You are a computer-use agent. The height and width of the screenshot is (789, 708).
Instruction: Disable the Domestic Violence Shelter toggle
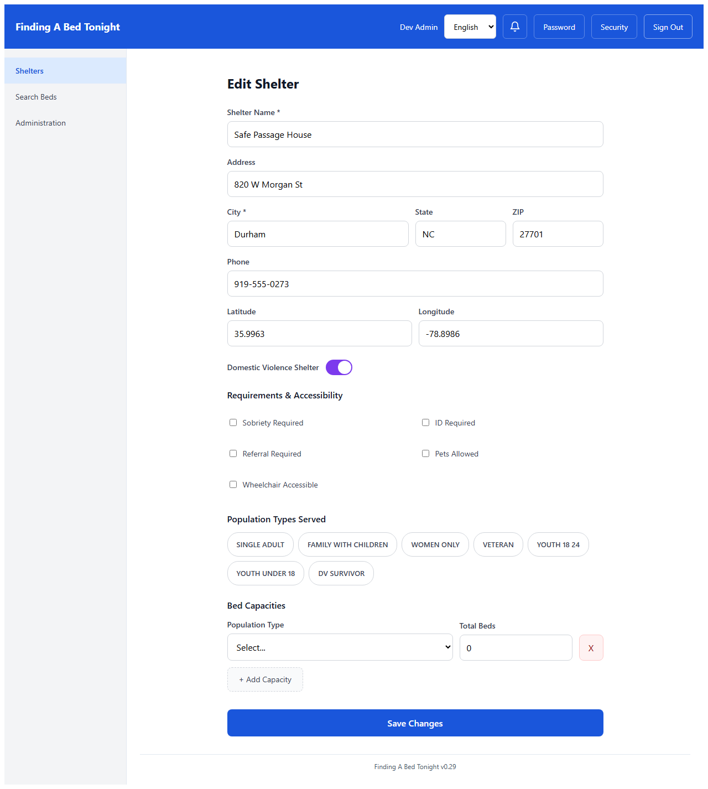[339, 367]
